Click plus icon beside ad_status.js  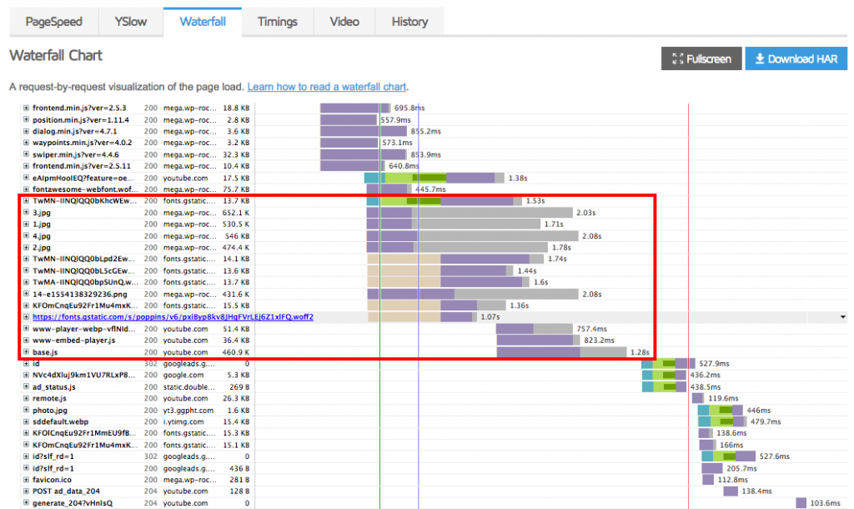coord(26,387)
